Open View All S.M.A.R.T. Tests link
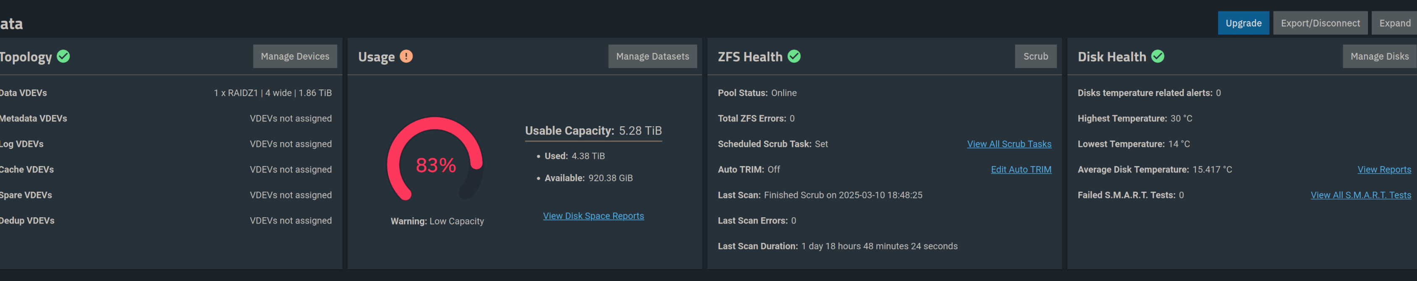Screen dimensions: 1417x281 [x=1360, y=195]
